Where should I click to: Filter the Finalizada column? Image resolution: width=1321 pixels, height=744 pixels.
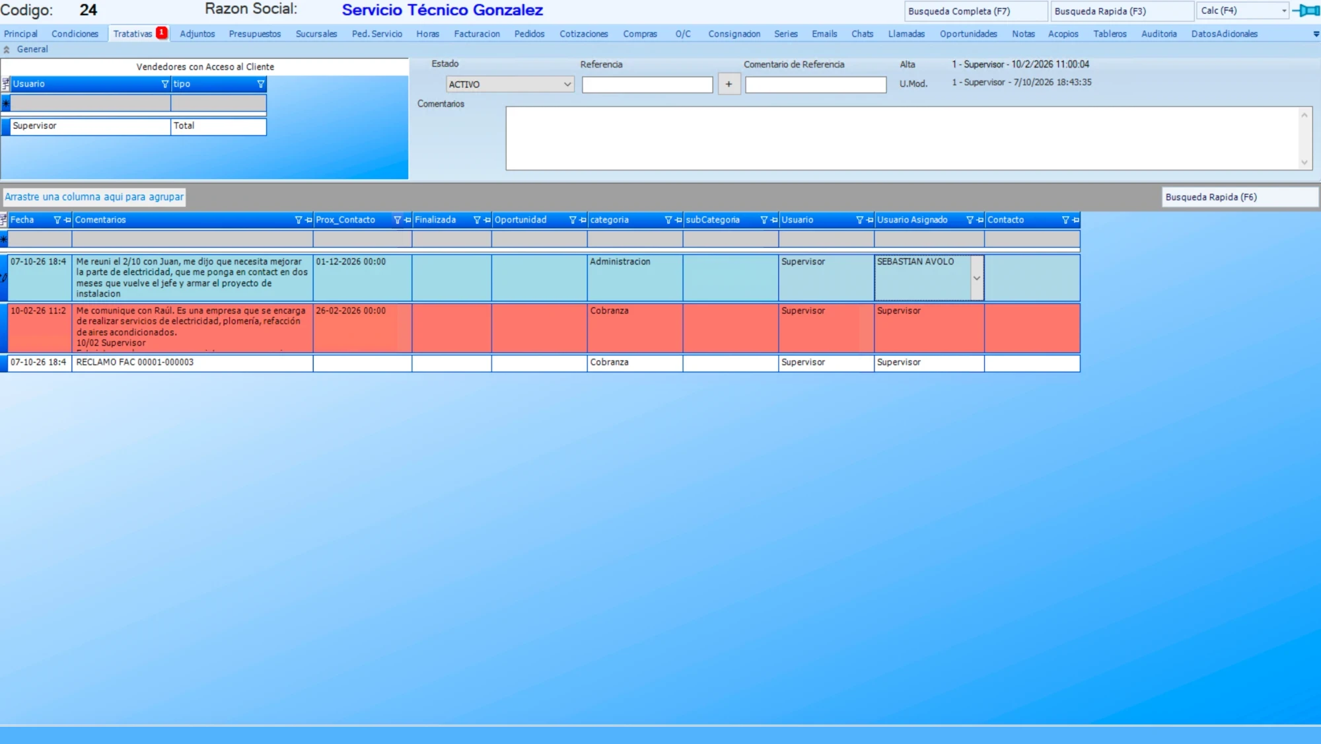pyautogui.click(x=477, y=220)
